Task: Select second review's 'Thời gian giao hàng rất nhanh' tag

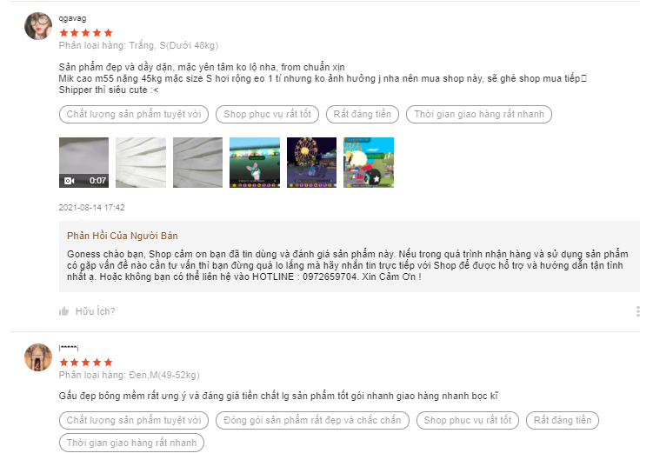Action: coord(131,443)
